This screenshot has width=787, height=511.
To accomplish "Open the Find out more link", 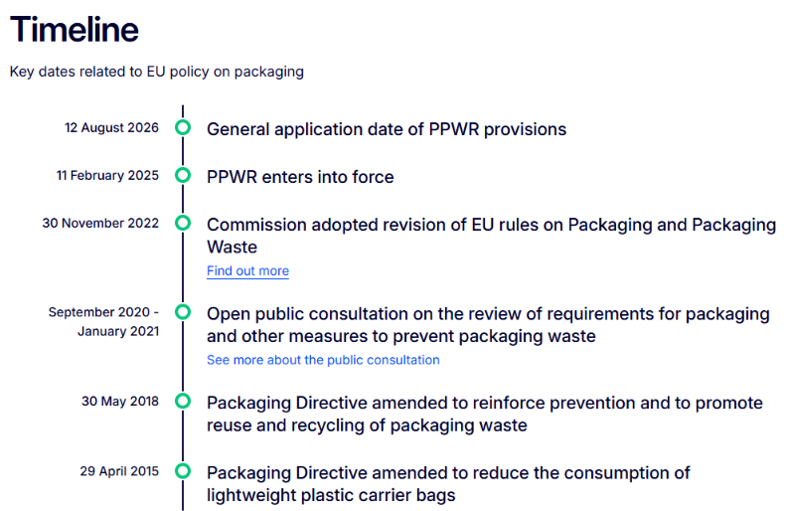I will coord(248,271).
